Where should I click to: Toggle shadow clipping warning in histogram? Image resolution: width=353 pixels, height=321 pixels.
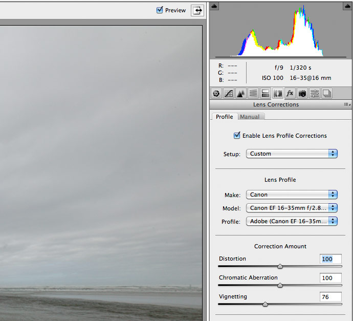[x=214, y=6]
